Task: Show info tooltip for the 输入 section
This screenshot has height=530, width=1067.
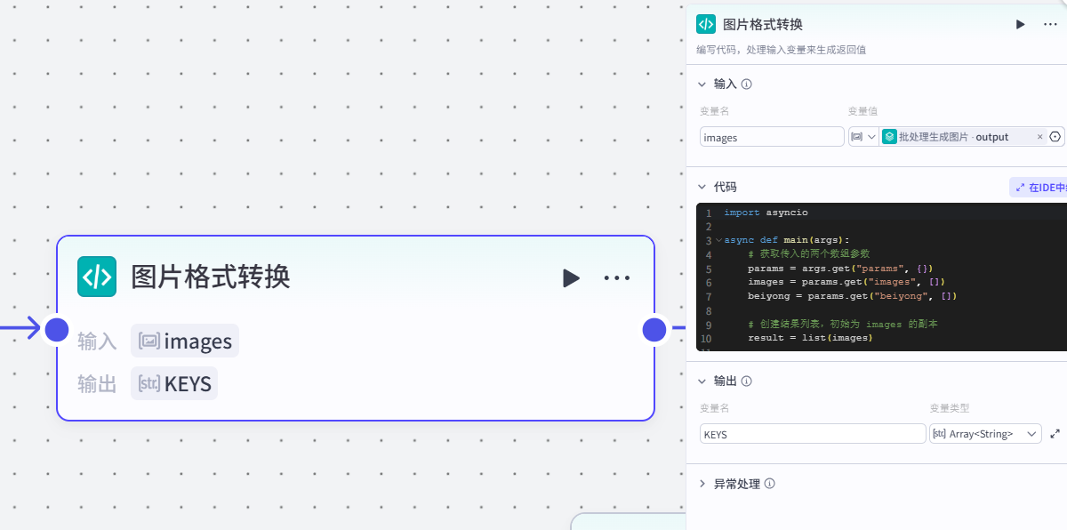Action: 747,84
